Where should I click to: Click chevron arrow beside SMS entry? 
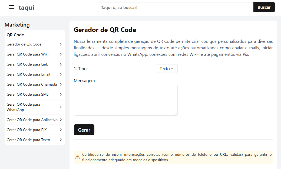pyautogui.click(x=61, y=94)
